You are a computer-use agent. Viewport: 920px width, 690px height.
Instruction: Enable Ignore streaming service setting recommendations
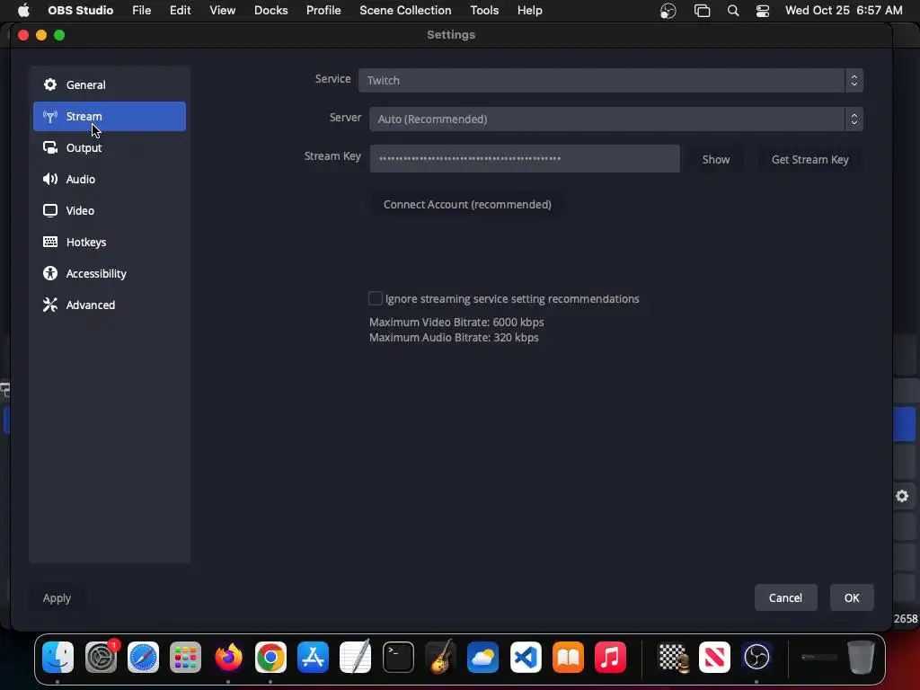(375, 298)
